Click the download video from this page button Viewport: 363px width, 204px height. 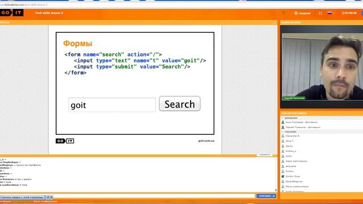click(x=22, y=197)
